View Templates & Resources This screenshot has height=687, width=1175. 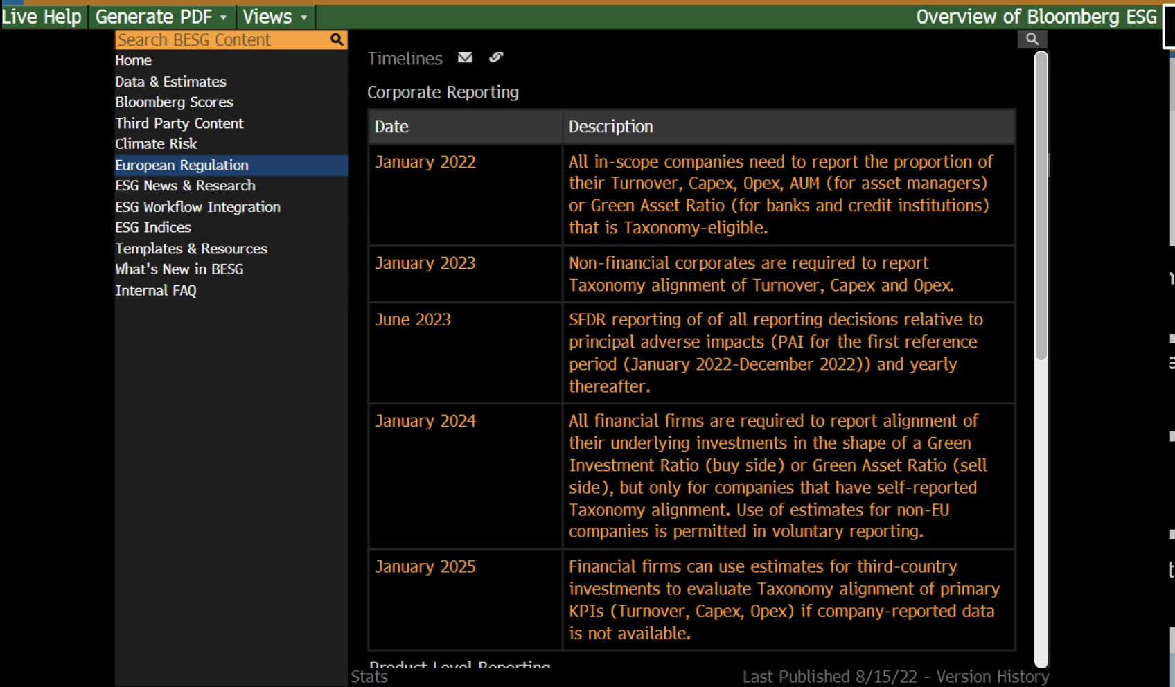191,248
